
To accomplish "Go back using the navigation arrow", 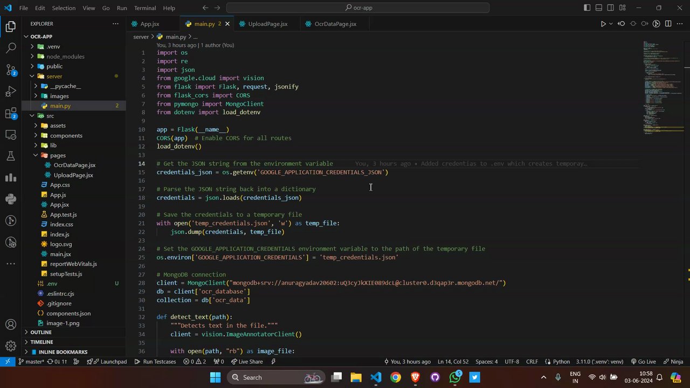I will pos(205,8).
